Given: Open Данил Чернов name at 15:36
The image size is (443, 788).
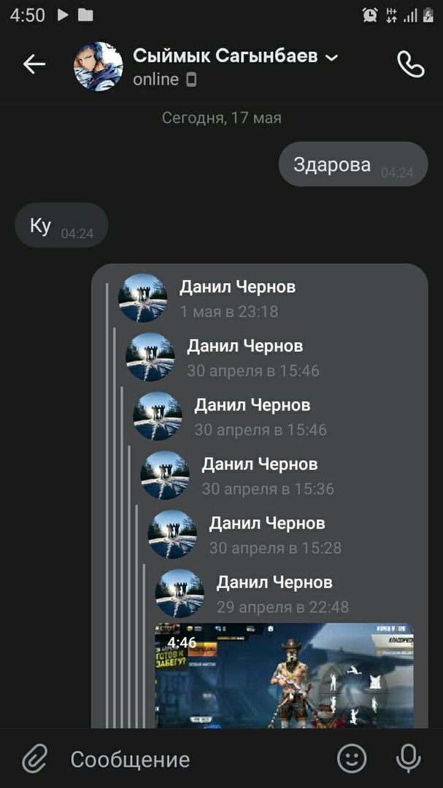Looking at the screenshot, I should (x=260, y=464).
